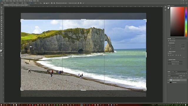
Task: Hide the 'Aperçu du recadrage' layer
Action: 168,80
